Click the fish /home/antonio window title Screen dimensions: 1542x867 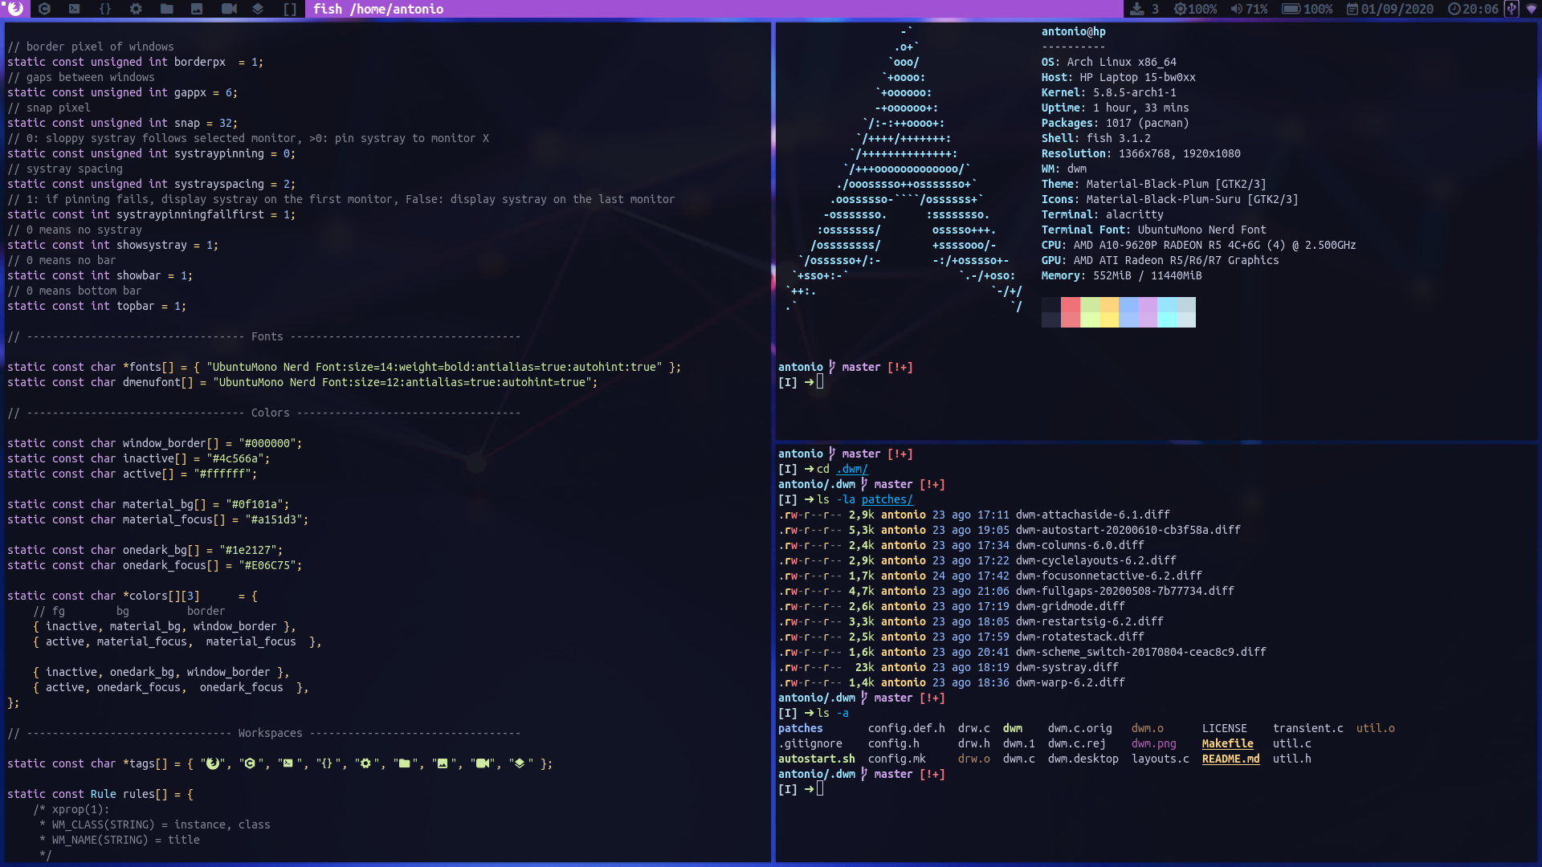377,9
